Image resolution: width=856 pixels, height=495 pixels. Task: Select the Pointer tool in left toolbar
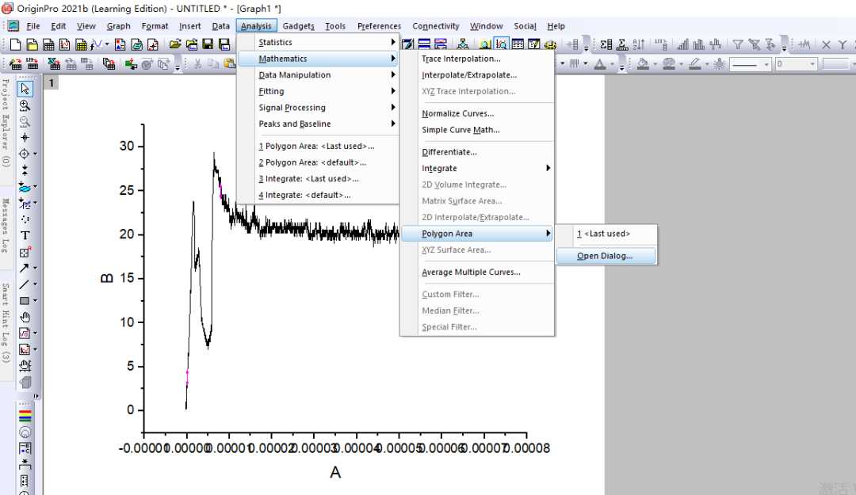click(25, 89)
